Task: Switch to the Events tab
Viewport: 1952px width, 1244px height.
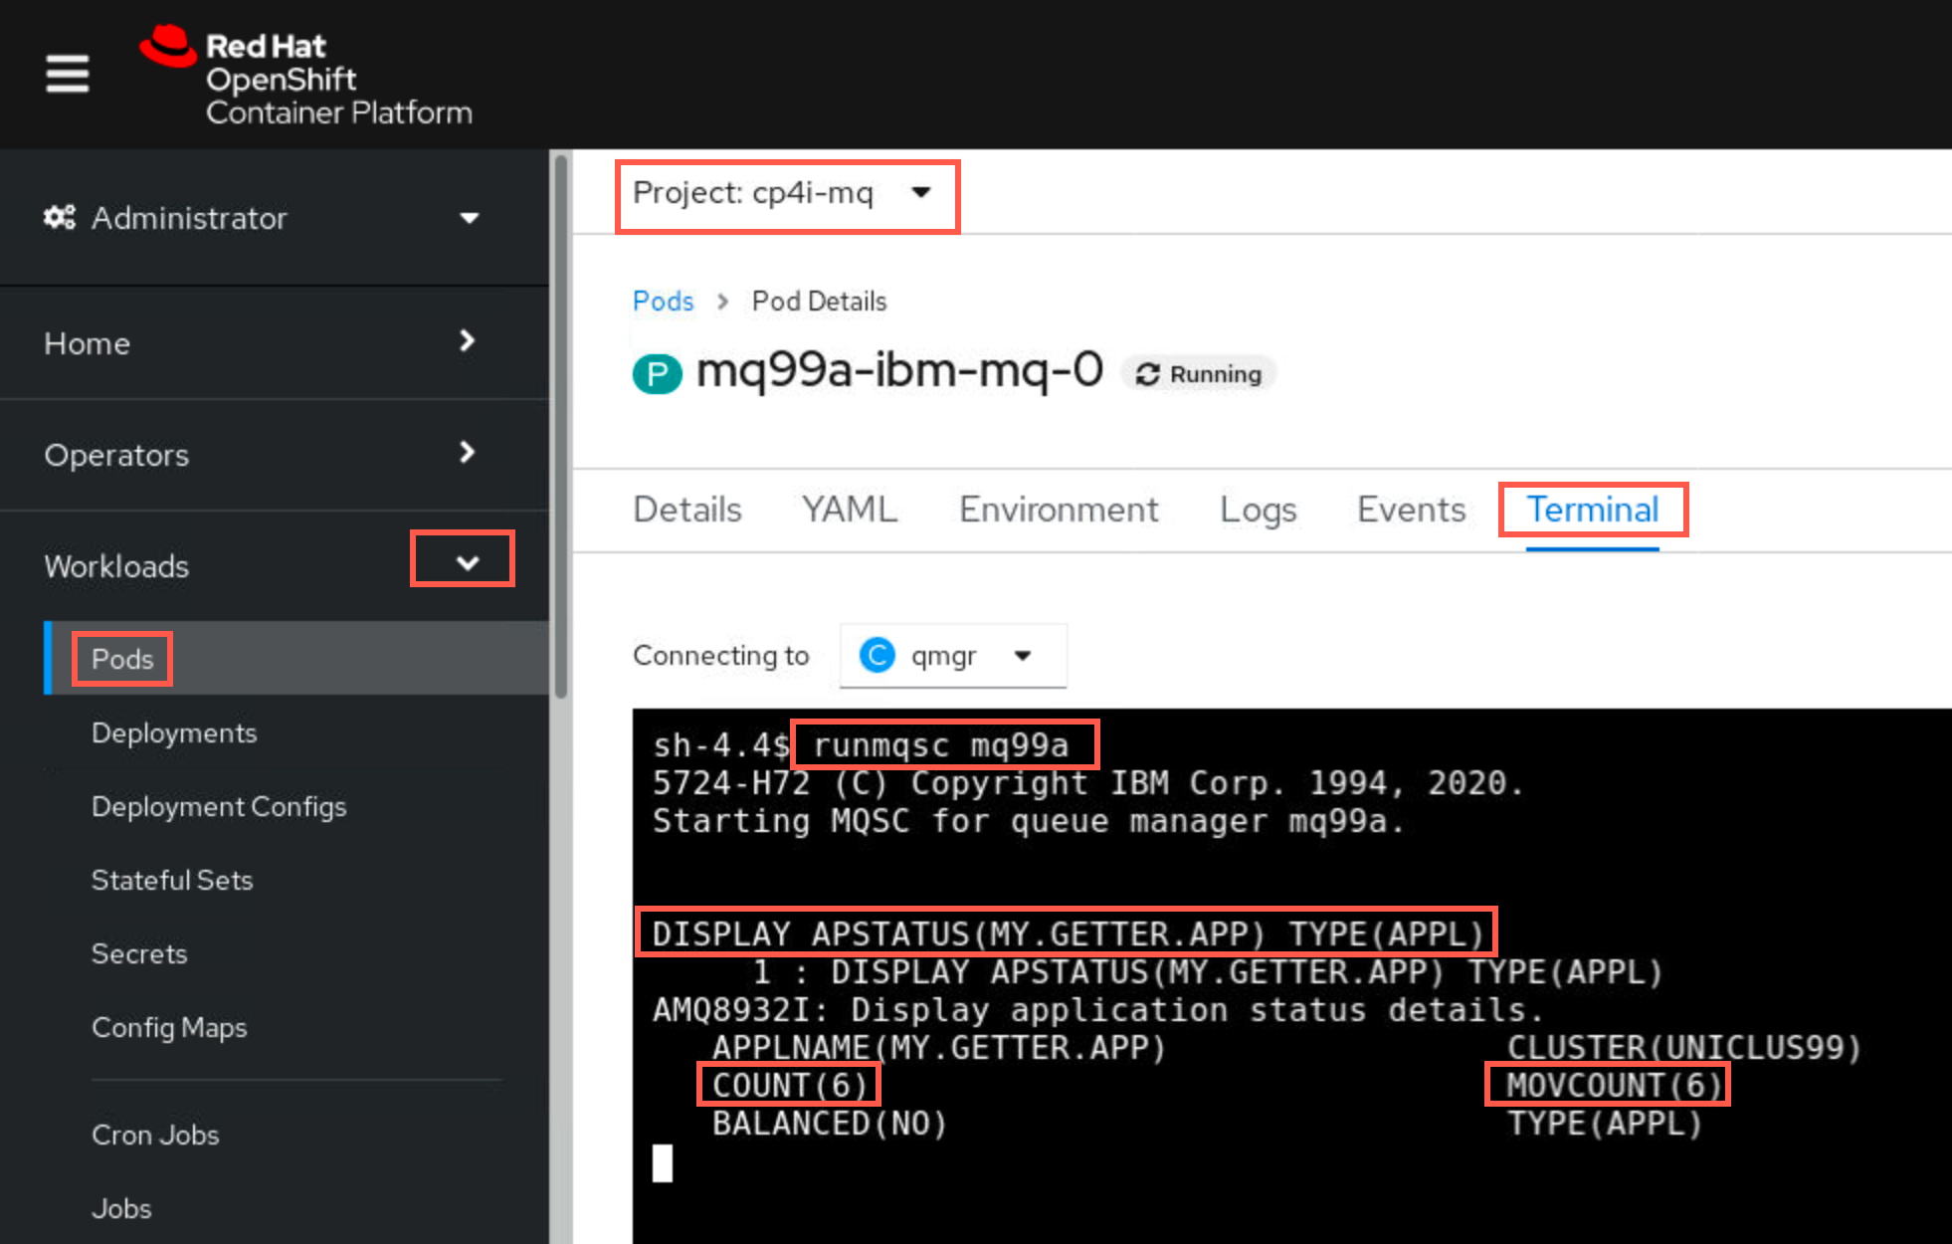Action: [x=1411, y=510]
